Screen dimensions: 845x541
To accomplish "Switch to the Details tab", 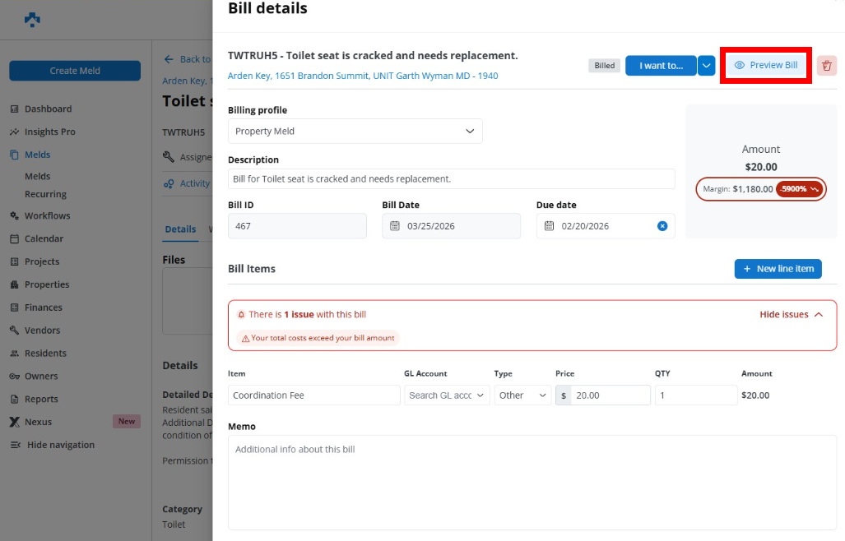I will (180, 229).
